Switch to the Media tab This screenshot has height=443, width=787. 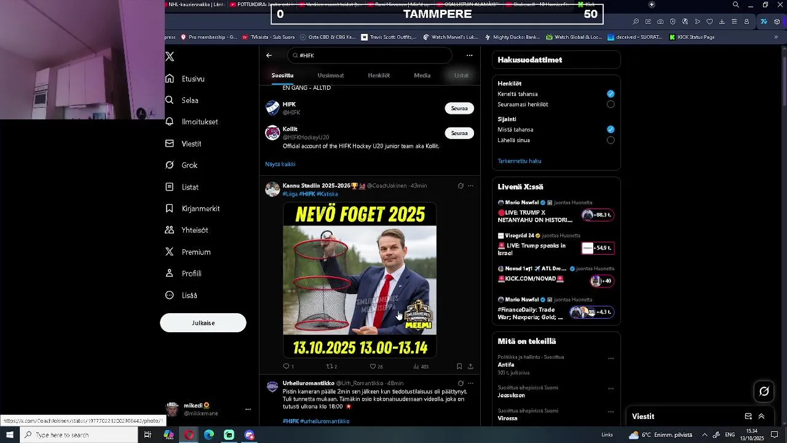click(422, 75)
